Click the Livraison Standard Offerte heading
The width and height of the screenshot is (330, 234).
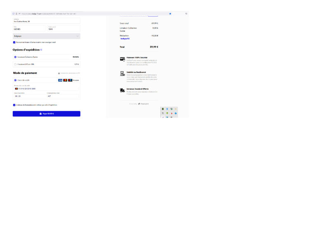click(x=138, y=89)
